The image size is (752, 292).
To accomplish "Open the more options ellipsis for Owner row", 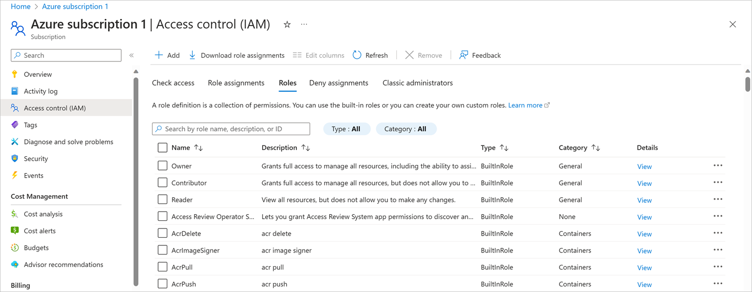I will pyautogui.click(x=718, y=165).
